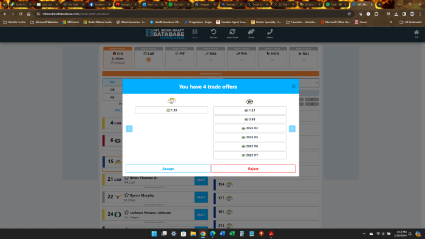Select Rams pick 191 row
The height and width of the screenshot is (239, 425).
coord(267,212)
